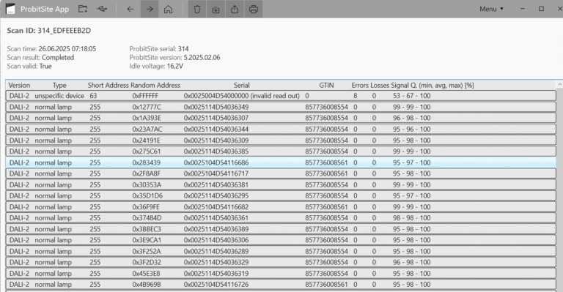Sort by Serial column header

click(x=242, y=86)
